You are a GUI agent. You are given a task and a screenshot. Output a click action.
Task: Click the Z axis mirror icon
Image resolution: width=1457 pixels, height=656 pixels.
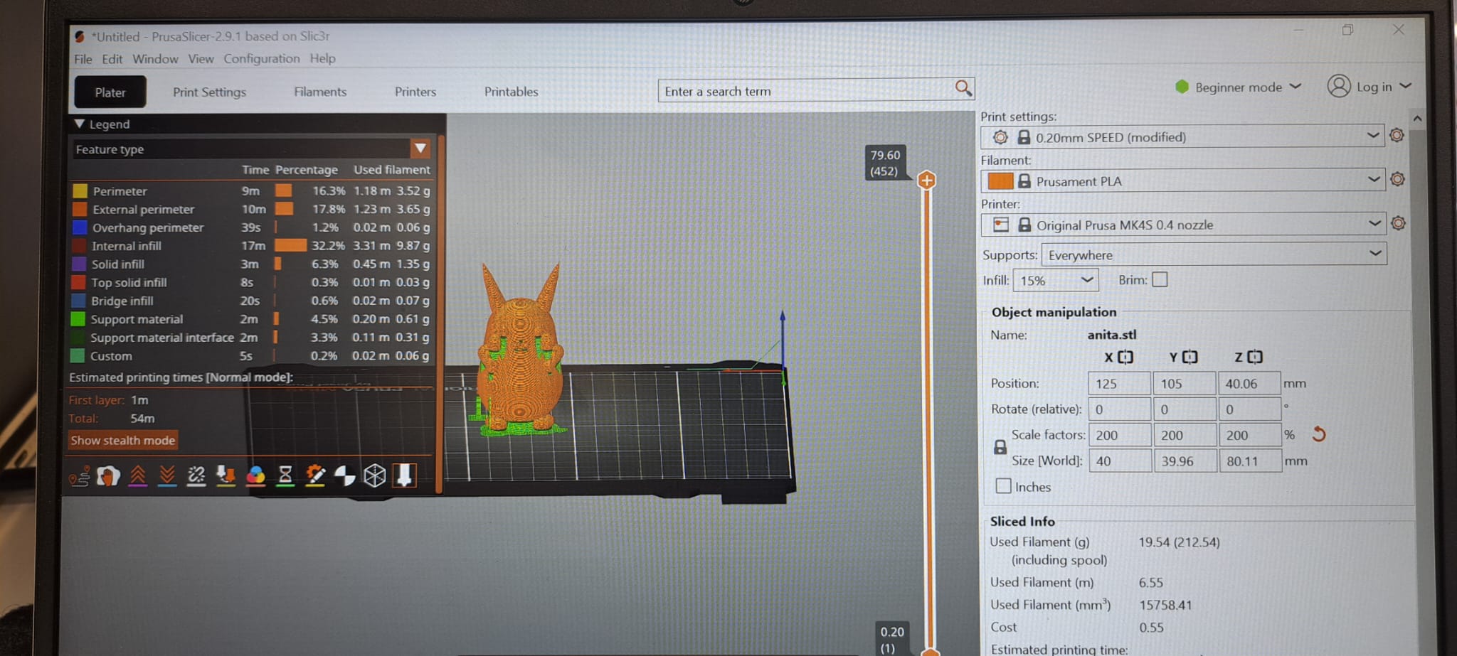1255,357
